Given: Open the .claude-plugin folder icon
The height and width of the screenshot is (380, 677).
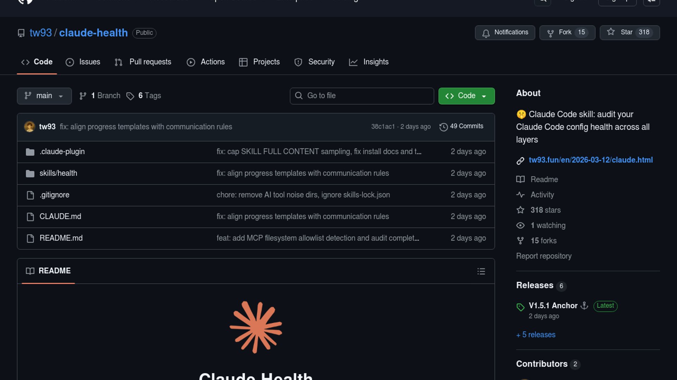Looking at the screenshot, I should [x=30, y=152].
